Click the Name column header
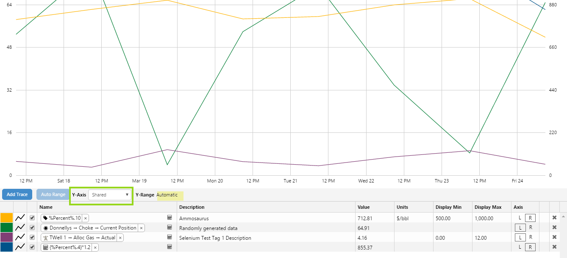The image size is (567, 258). (x=46, y=207)
